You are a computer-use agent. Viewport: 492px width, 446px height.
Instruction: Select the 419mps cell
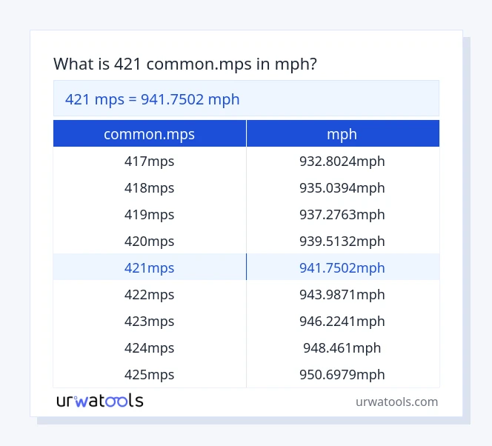[x=149, y=214]
